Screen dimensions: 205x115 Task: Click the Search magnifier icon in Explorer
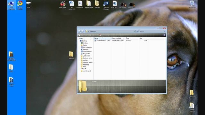[165, 31]
